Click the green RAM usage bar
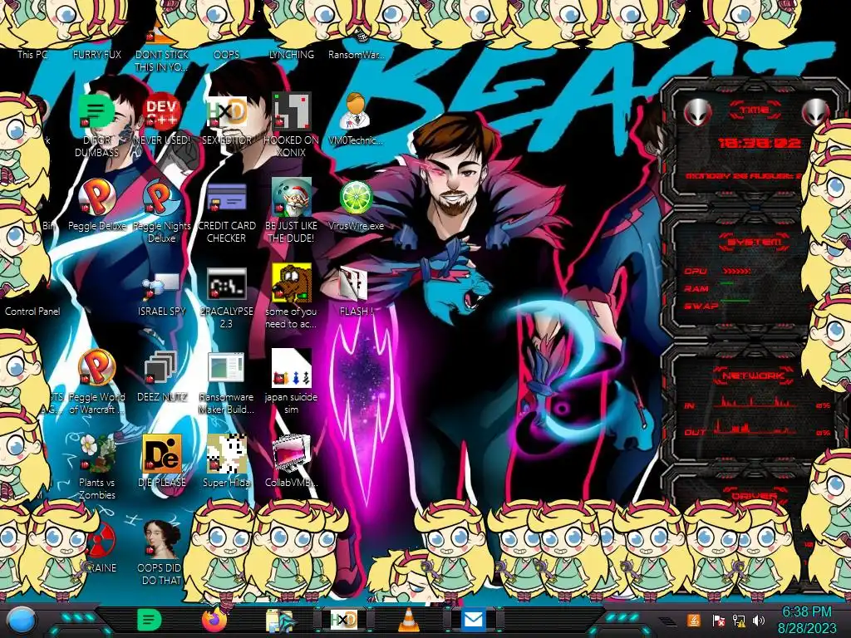 pyautogui.click(x=726, y=284)
